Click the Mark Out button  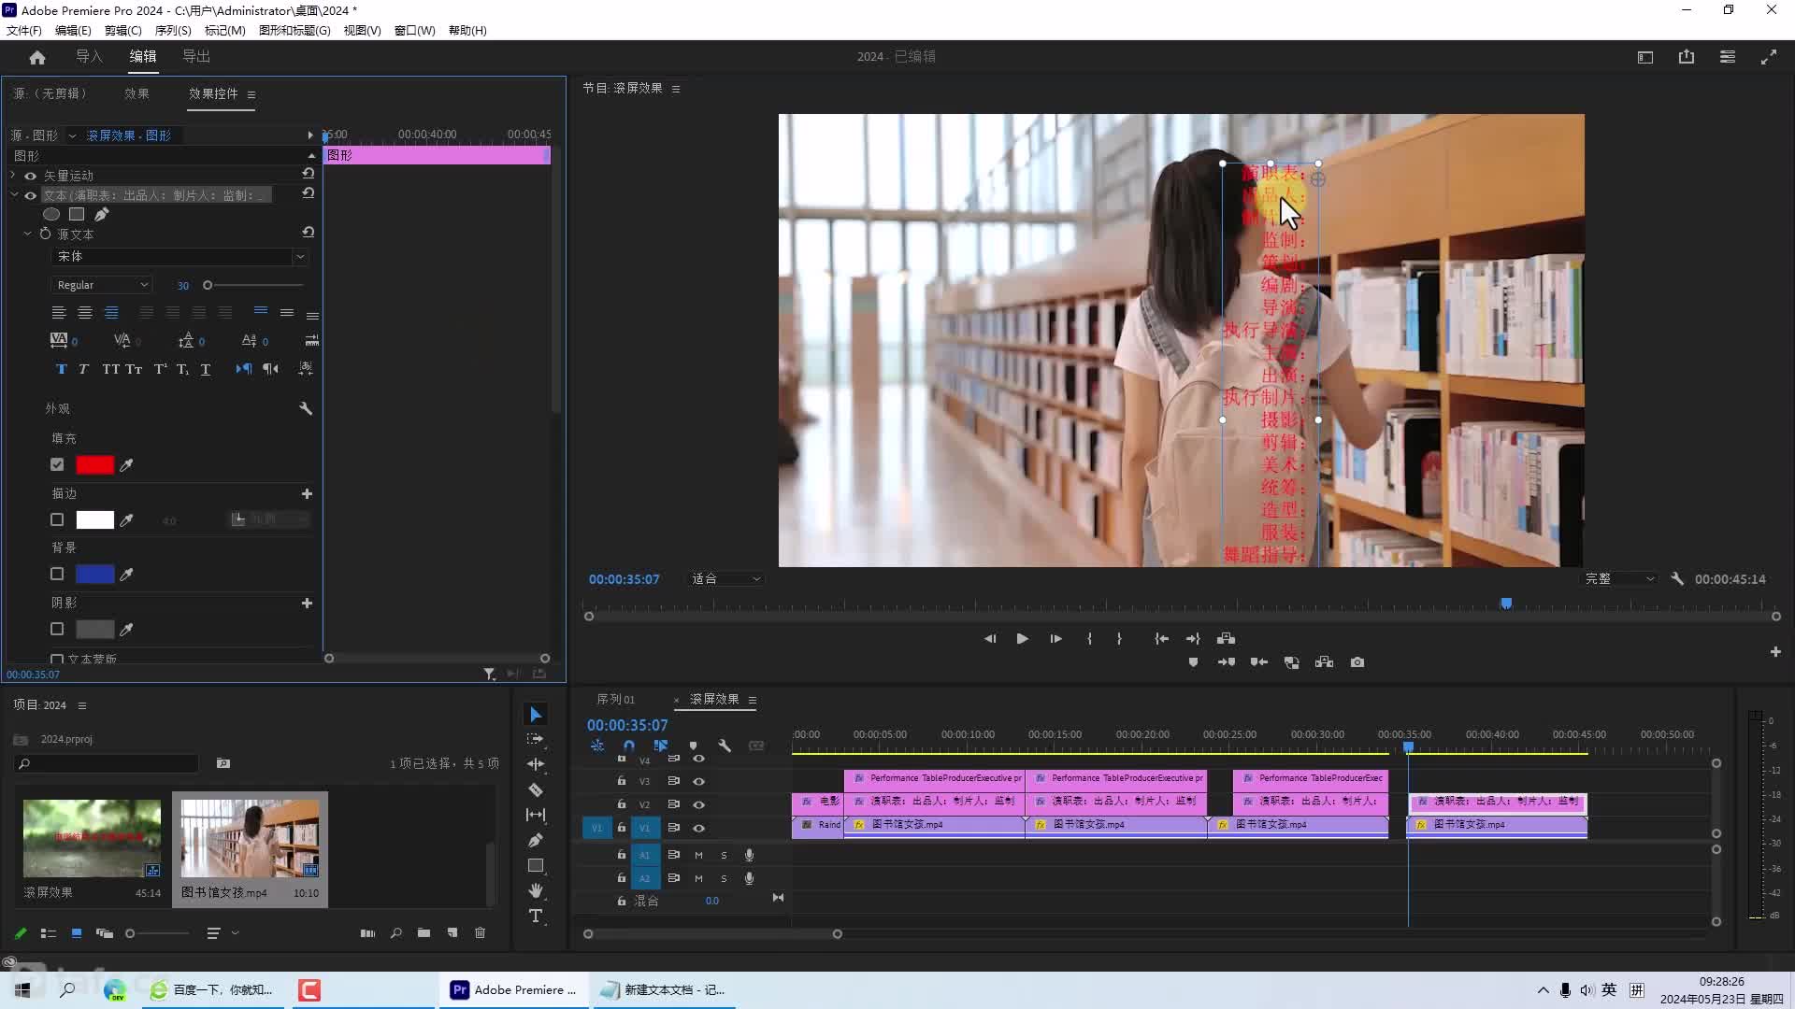1119,639
